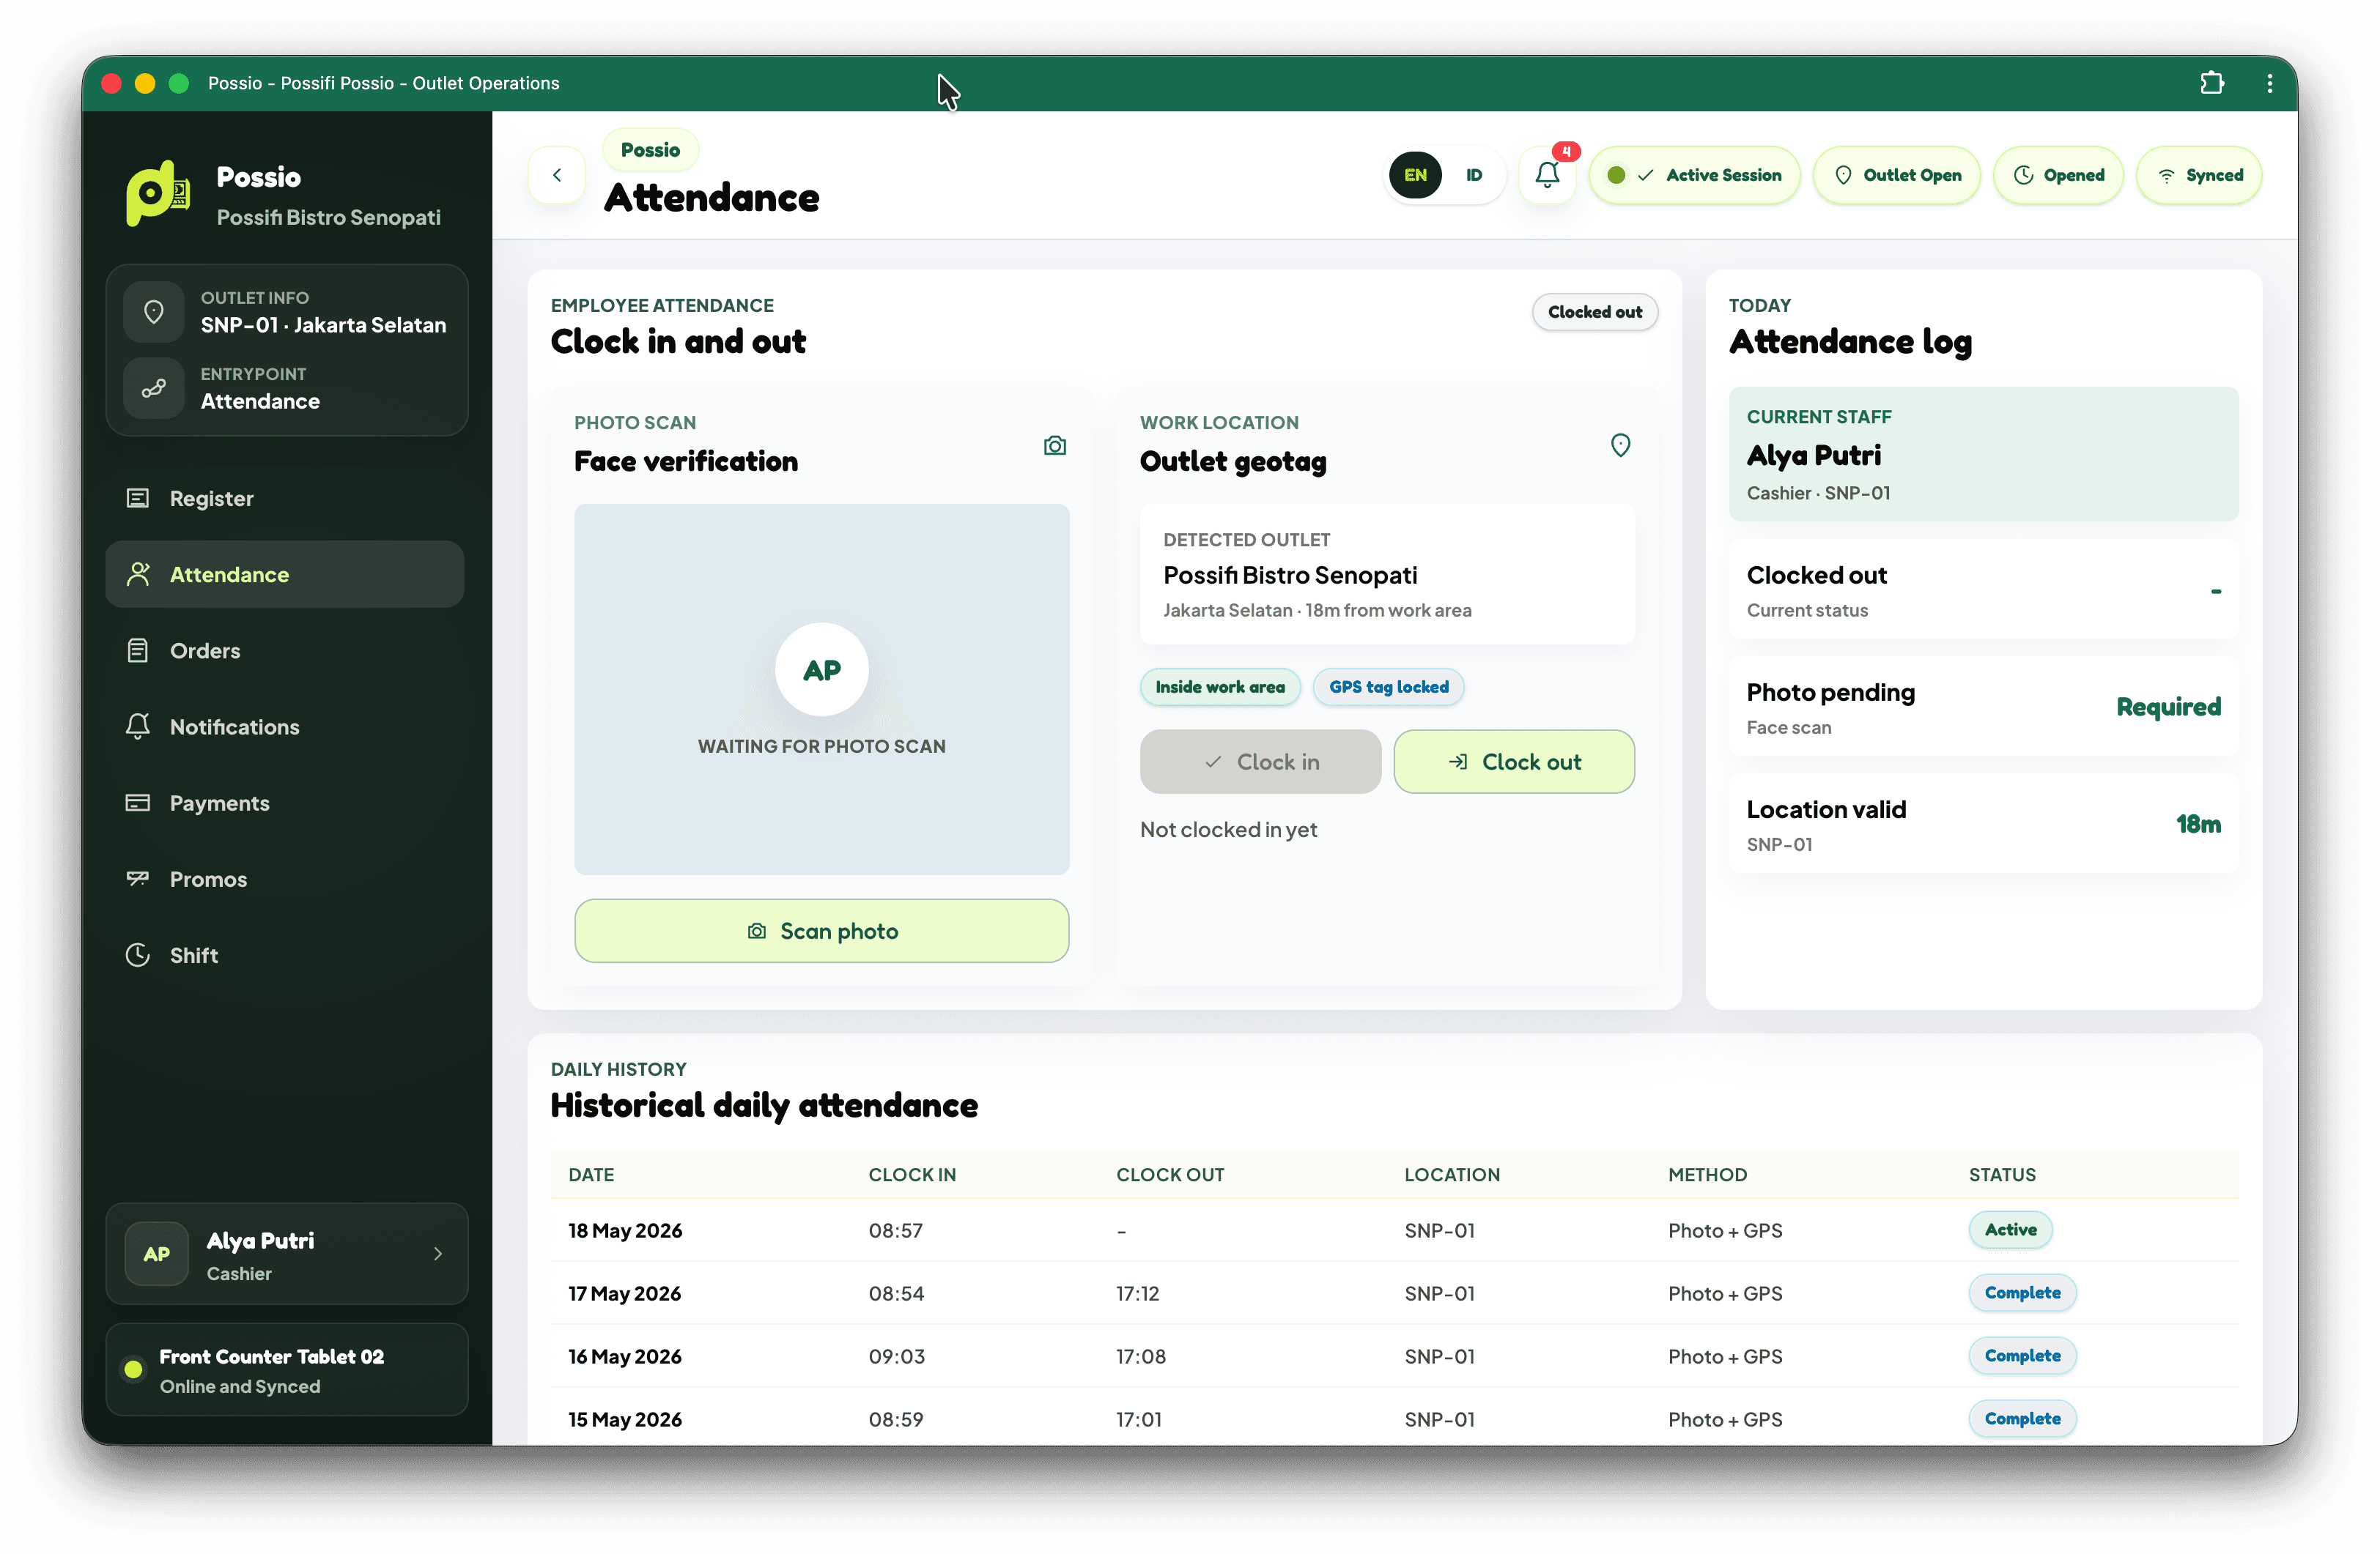
Task: Click the Scan photo button
Action: point(821,930)
